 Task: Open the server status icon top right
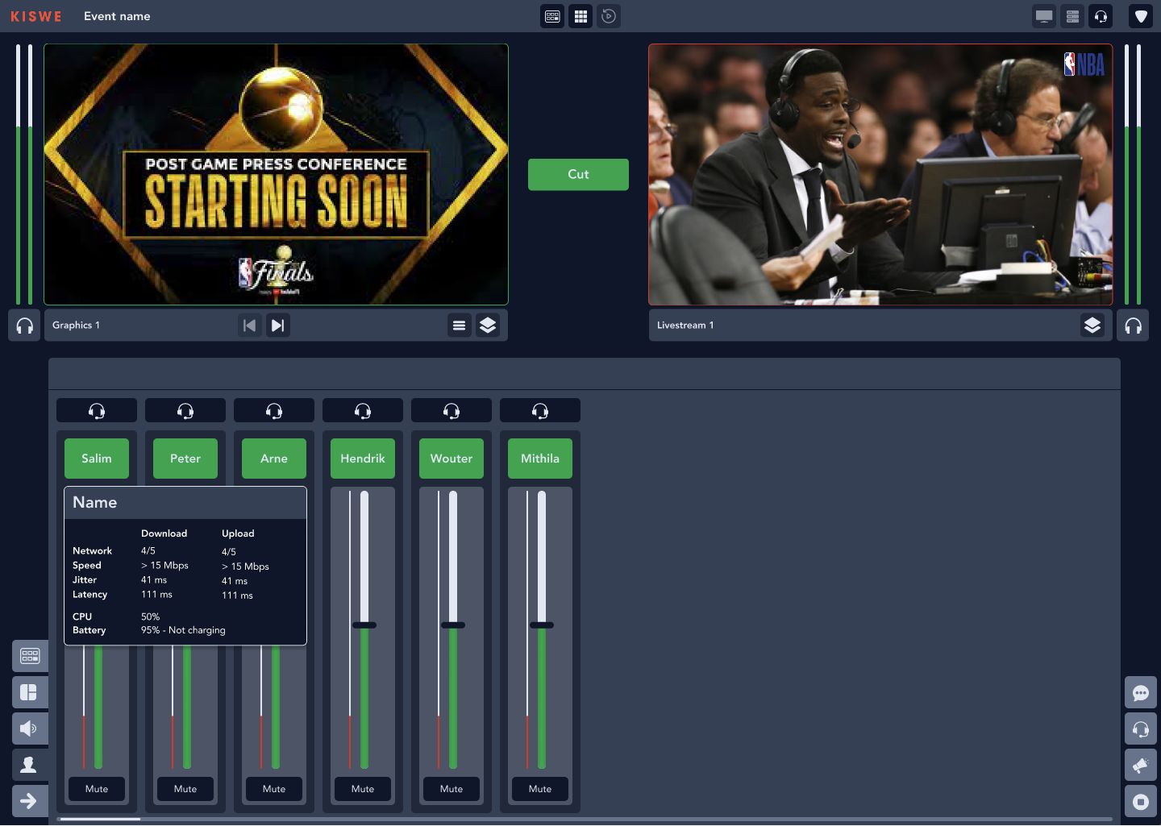1072,16
